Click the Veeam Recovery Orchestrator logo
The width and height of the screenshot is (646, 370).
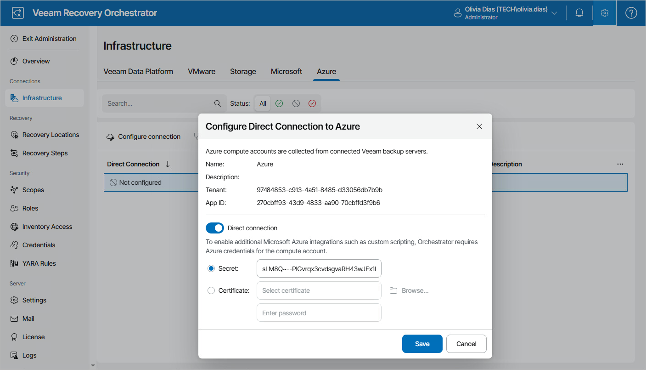(x=18, y=13)
